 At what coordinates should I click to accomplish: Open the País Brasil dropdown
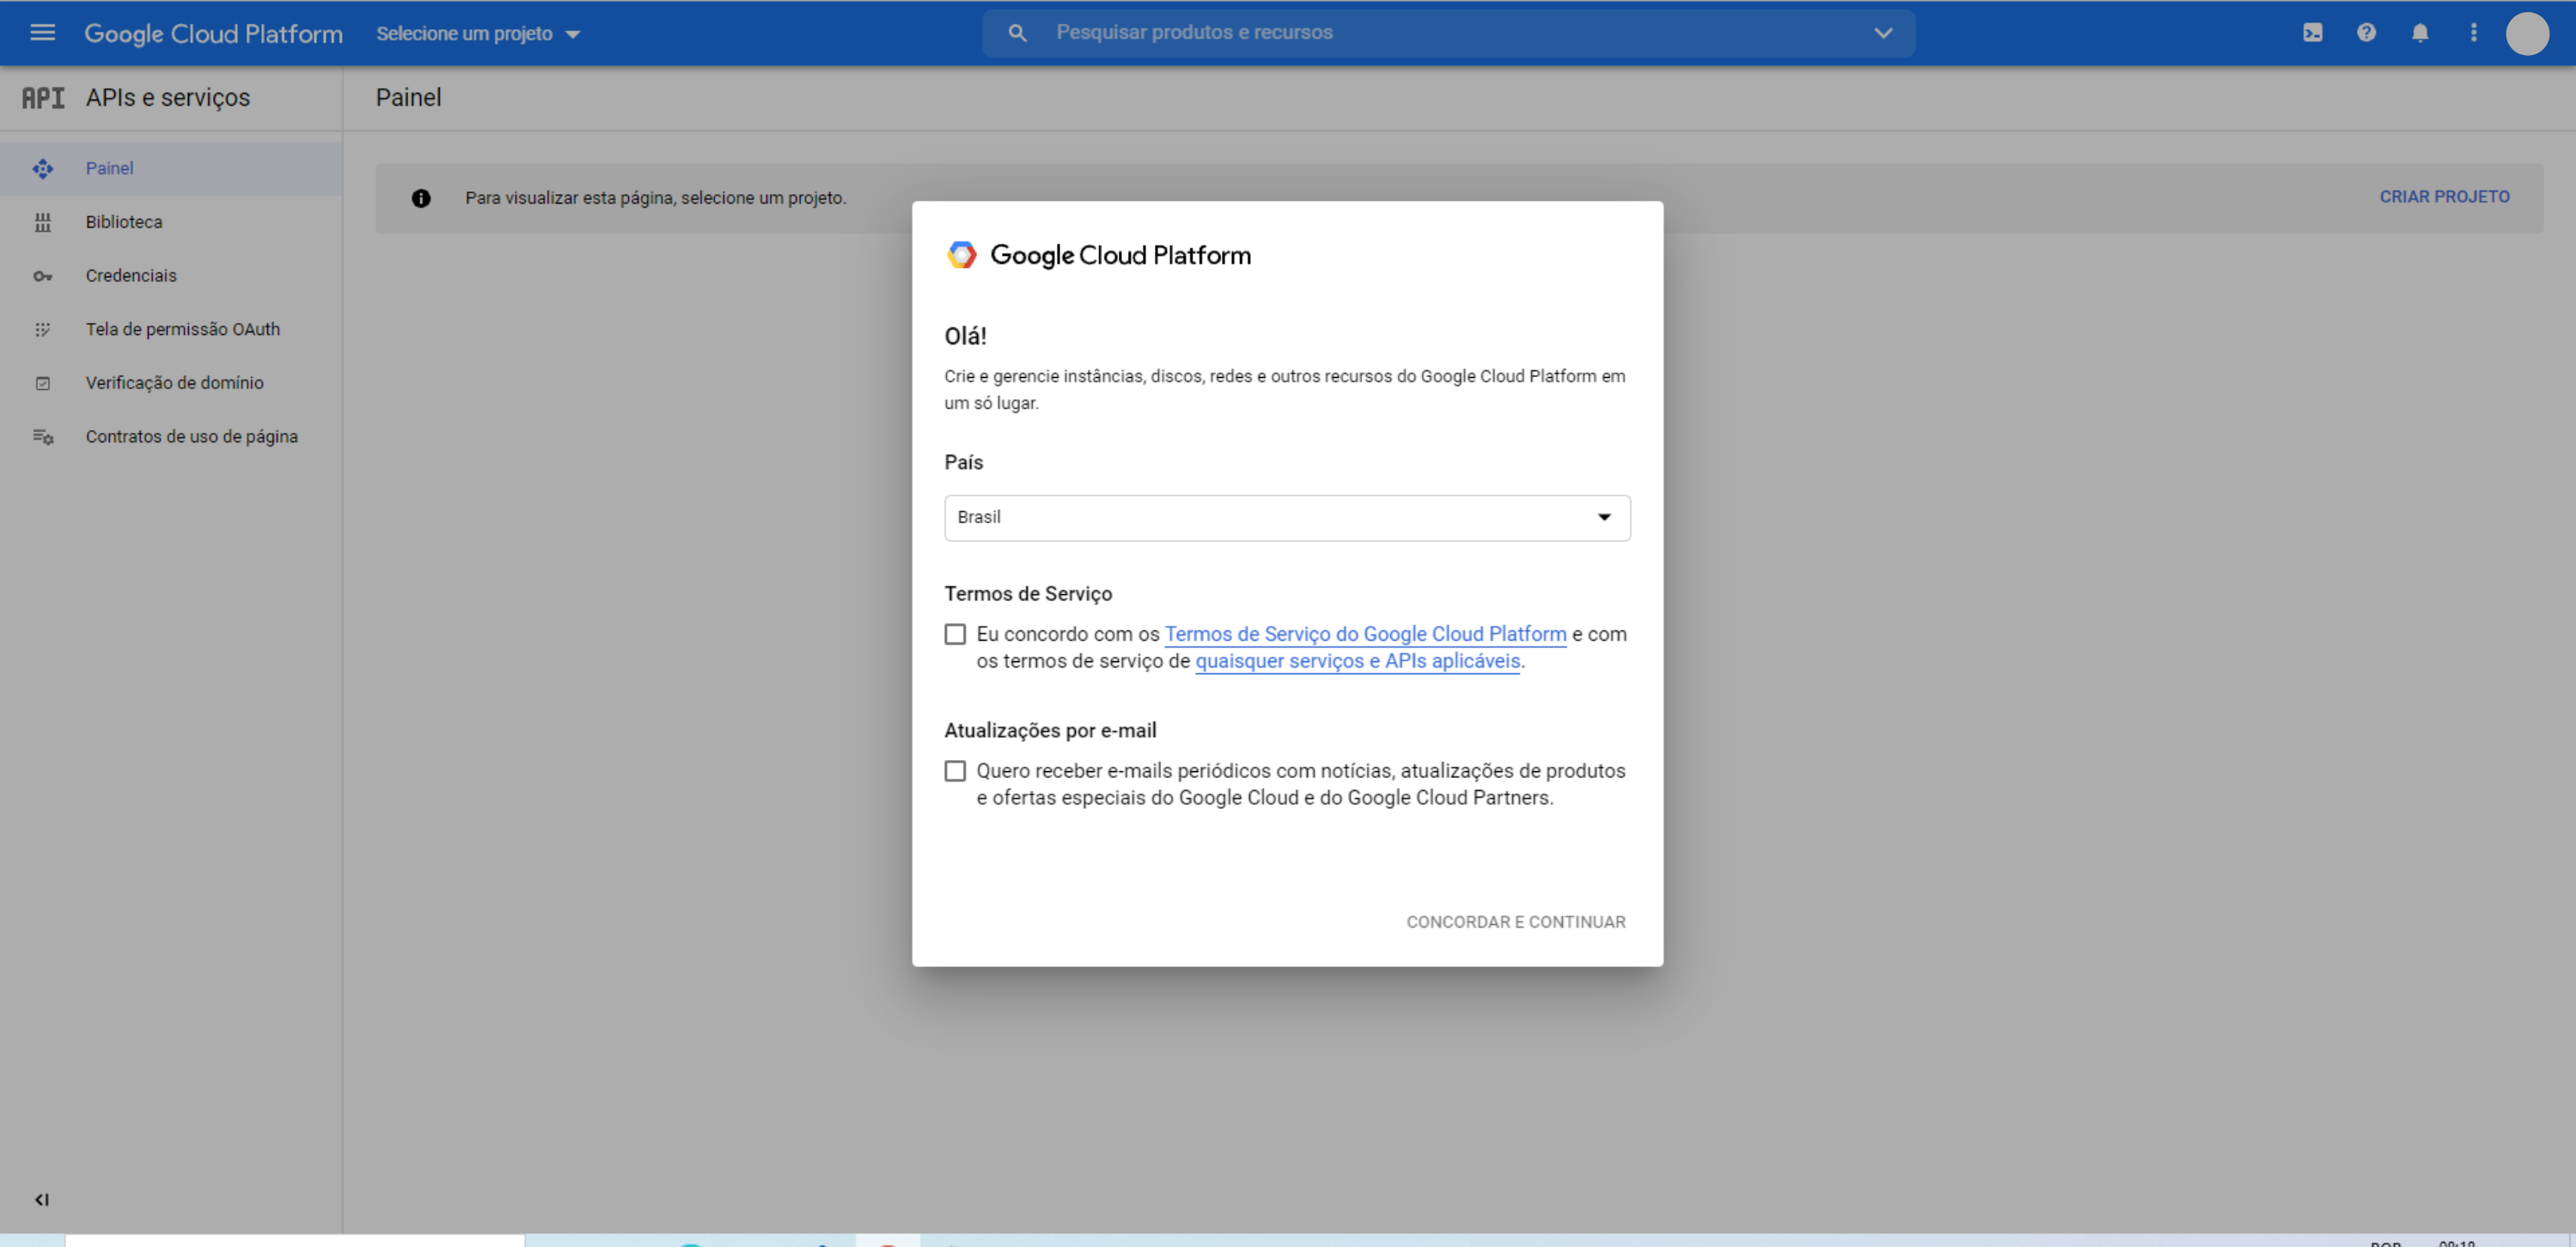pyautogui.click(x=1287, y=518)
